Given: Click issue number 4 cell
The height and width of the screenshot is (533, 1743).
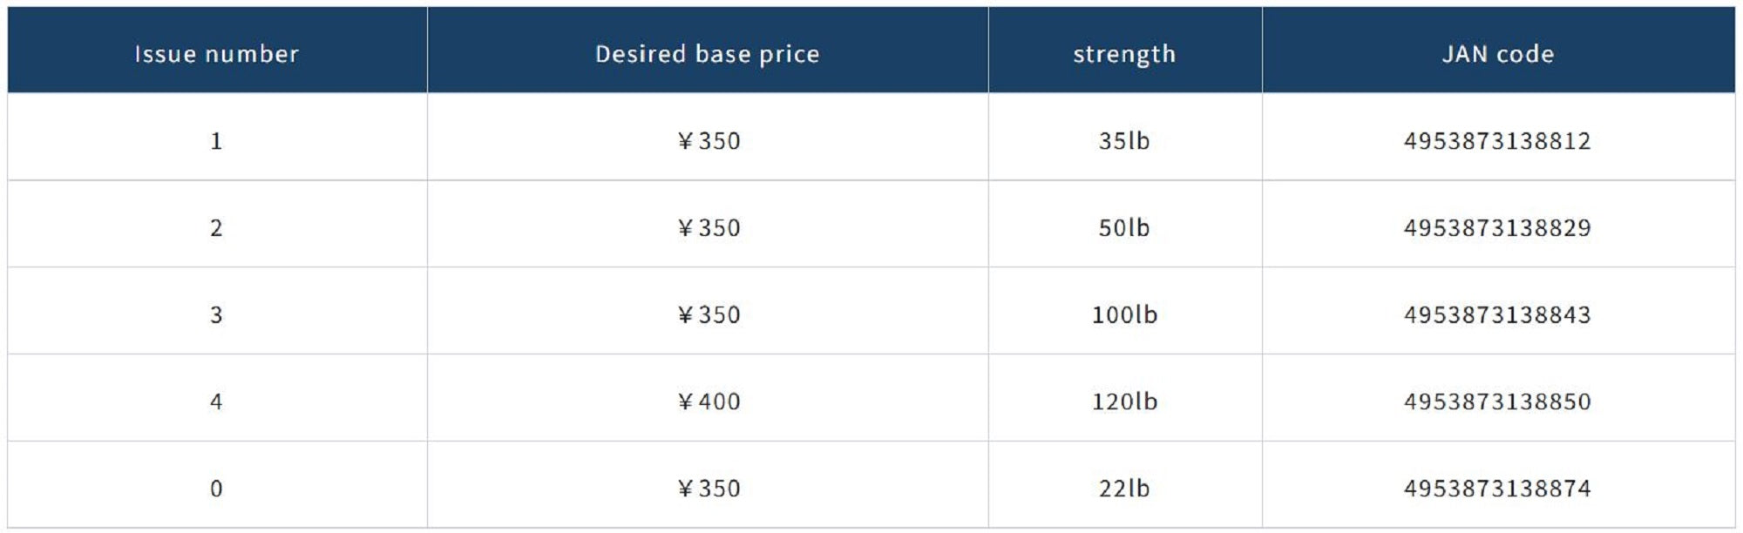Looking at the screenshot, I should [x=216, y=401].
